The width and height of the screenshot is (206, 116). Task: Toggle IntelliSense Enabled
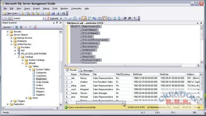point(84,18)
